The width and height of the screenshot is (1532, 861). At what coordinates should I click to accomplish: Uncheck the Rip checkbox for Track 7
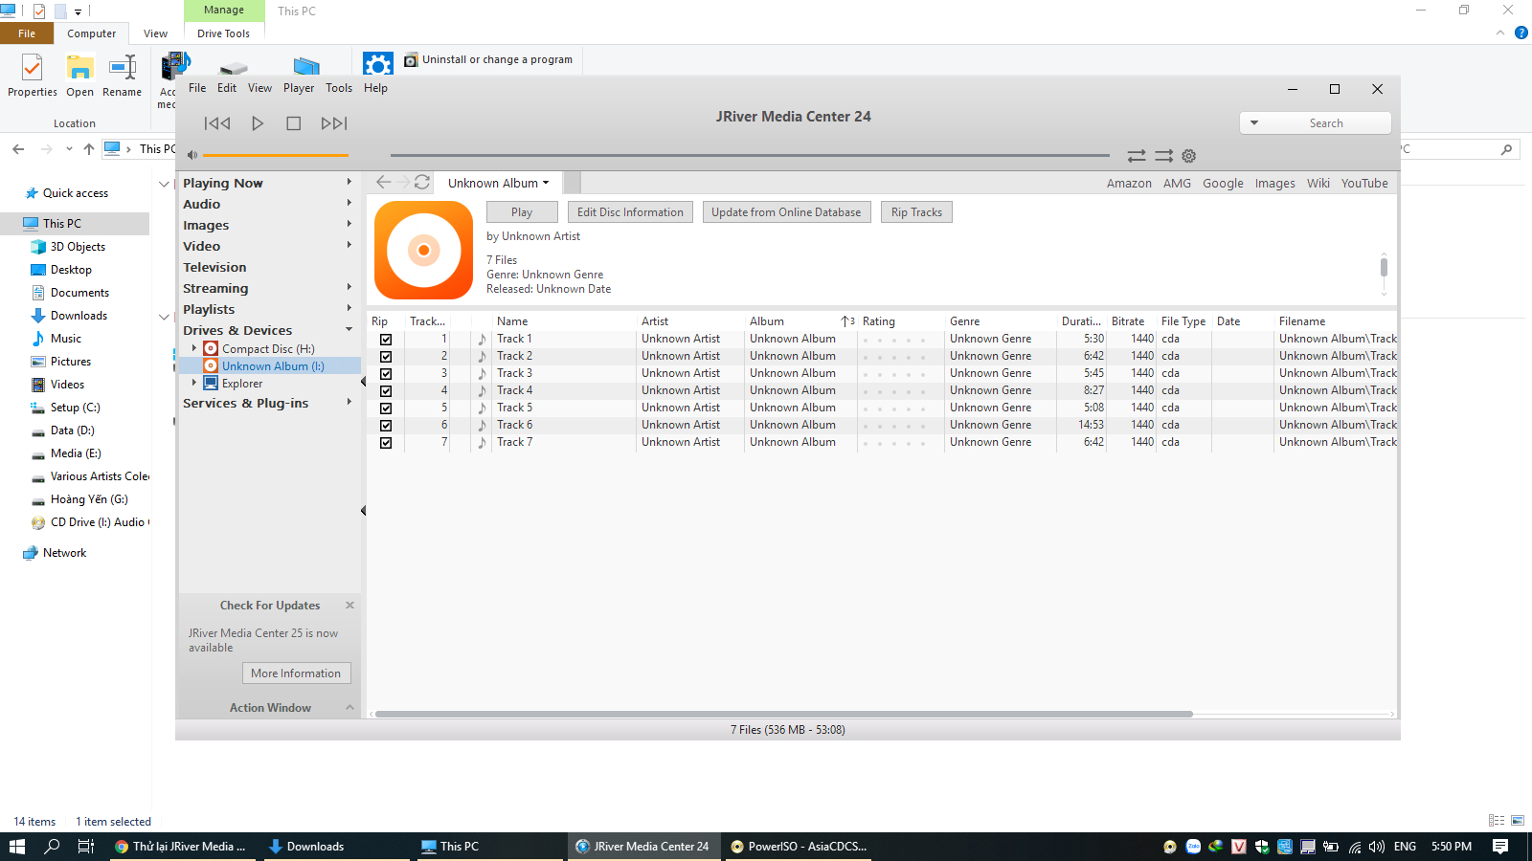(x=386, y=443)
